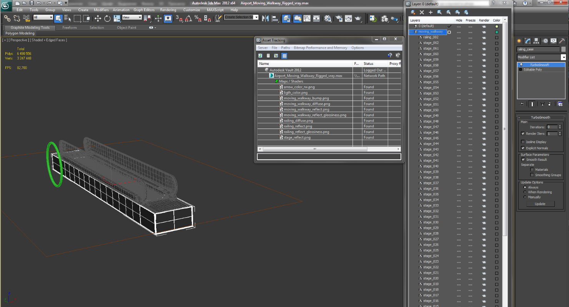The width and height of the screenshot is (569, 307).
Task: Toggle the Render Iters checkbox
Action: pos(523,134)
